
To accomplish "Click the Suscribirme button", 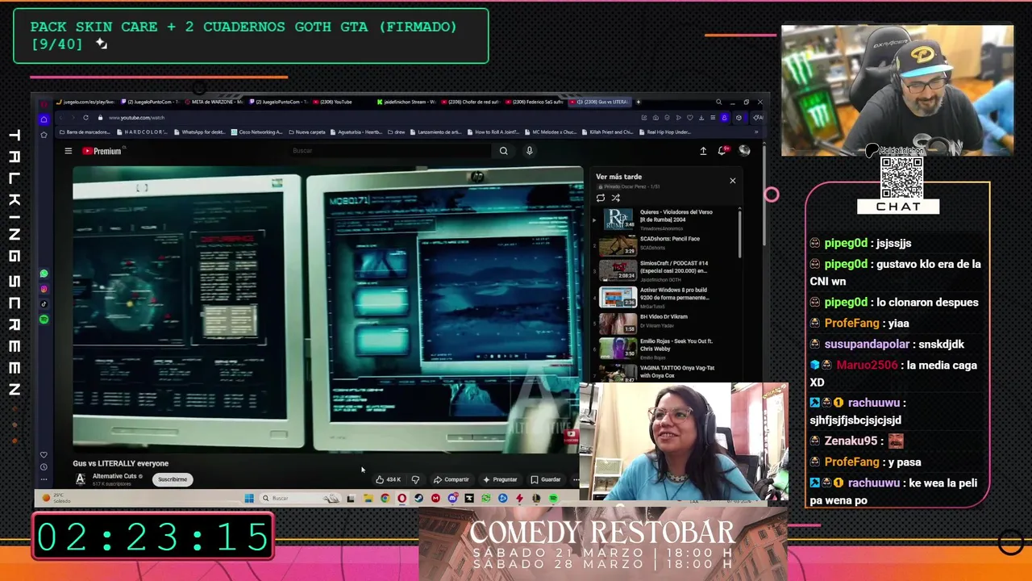I will 173,479.
